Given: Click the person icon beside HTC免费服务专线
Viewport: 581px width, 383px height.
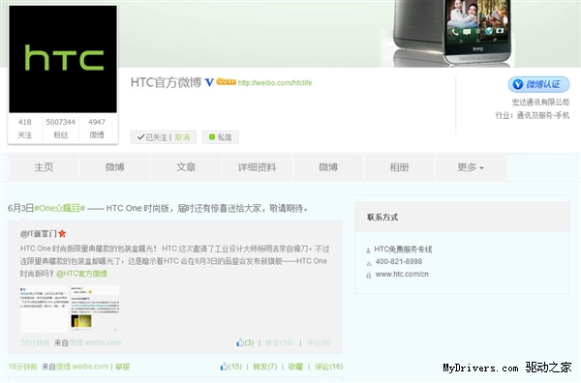Looking at the screenshot, I should pos(368,250).
